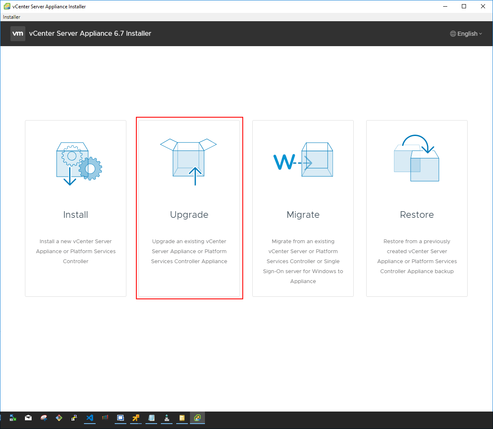This screenshot has height=429, width=493.
Task: Click the 'vCenter Server Appliance 6.7 Installer' heading
Action: tap(90, 33)
